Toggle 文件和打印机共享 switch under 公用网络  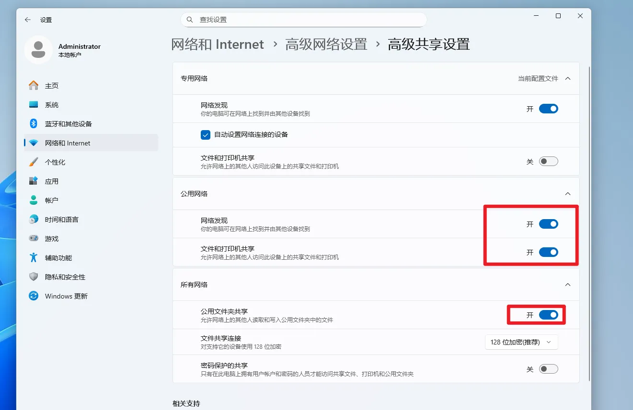click(549, 252)
